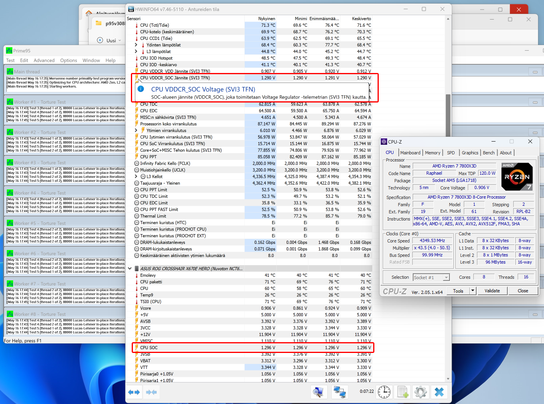Image resolution: width=544 pixels, height=404 pixels.
Task: Switch to the Memory tab in CPU-Z
Action: tap(433, 153)
